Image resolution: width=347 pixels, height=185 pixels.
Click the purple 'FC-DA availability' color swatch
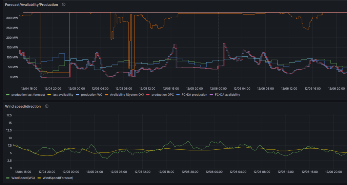[x=211, y=95]
